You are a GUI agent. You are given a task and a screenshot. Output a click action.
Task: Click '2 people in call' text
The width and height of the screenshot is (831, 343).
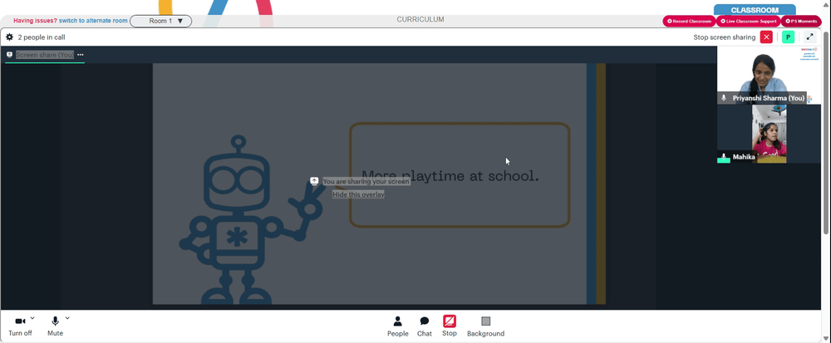point(42,37)
